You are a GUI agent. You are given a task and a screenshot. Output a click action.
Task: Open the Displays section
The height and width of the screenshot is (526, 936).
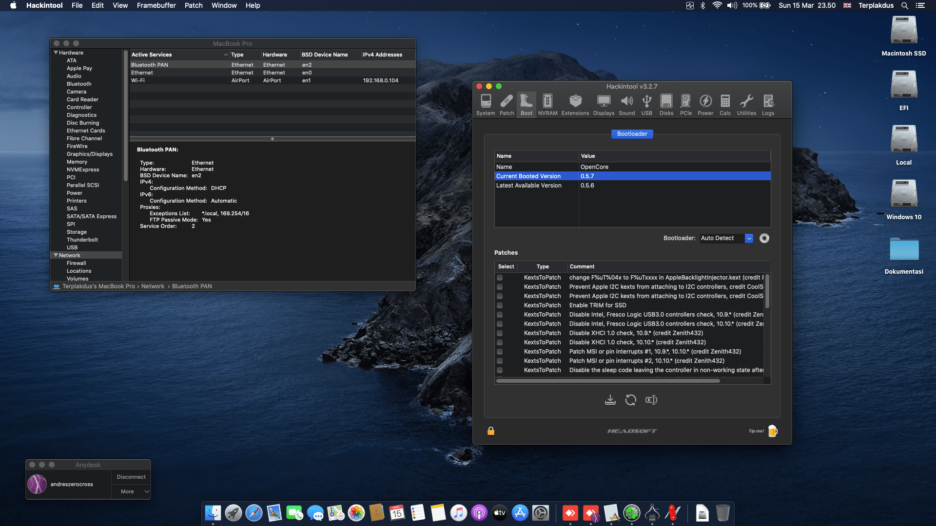click(x=604, y=105)
